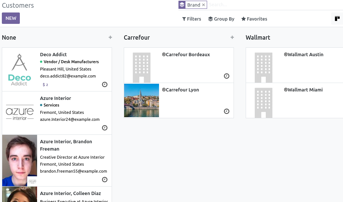Click the activity clock on Azure Interior card
Viewport: 343px width, 202px height.
(105, 128)
